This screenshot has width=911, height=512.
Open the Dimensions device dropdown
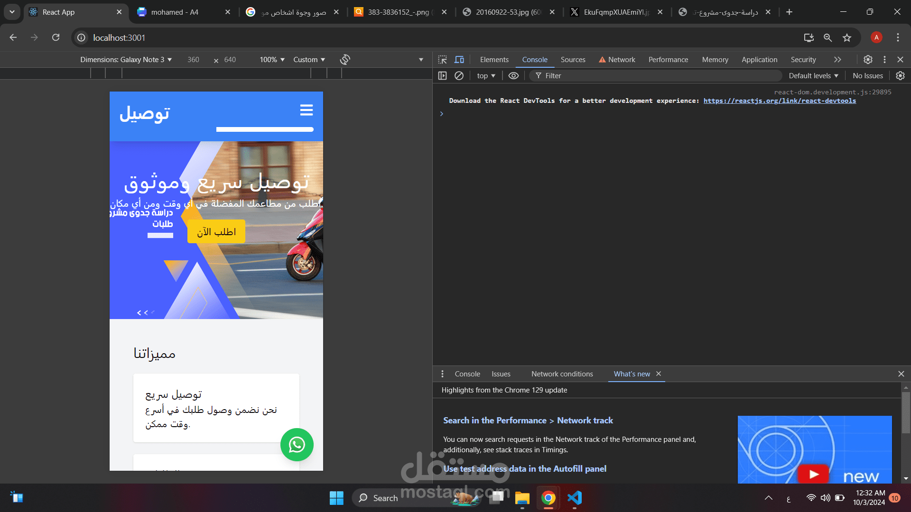click(x=126, y=59)
